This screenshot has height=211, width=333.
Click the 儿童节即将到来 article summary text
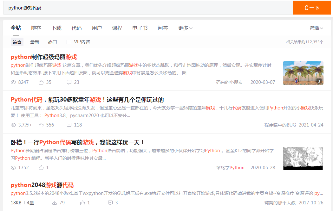pyautogui.click(x=167, y=112)
